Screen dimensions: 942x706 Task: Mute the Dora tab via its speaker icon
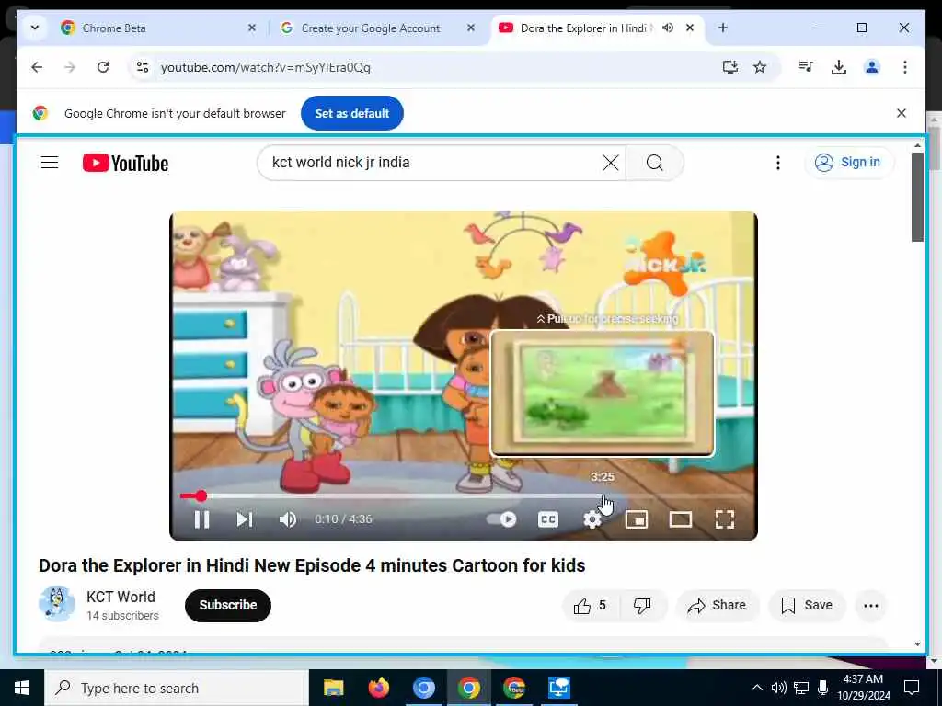(668, 28)
